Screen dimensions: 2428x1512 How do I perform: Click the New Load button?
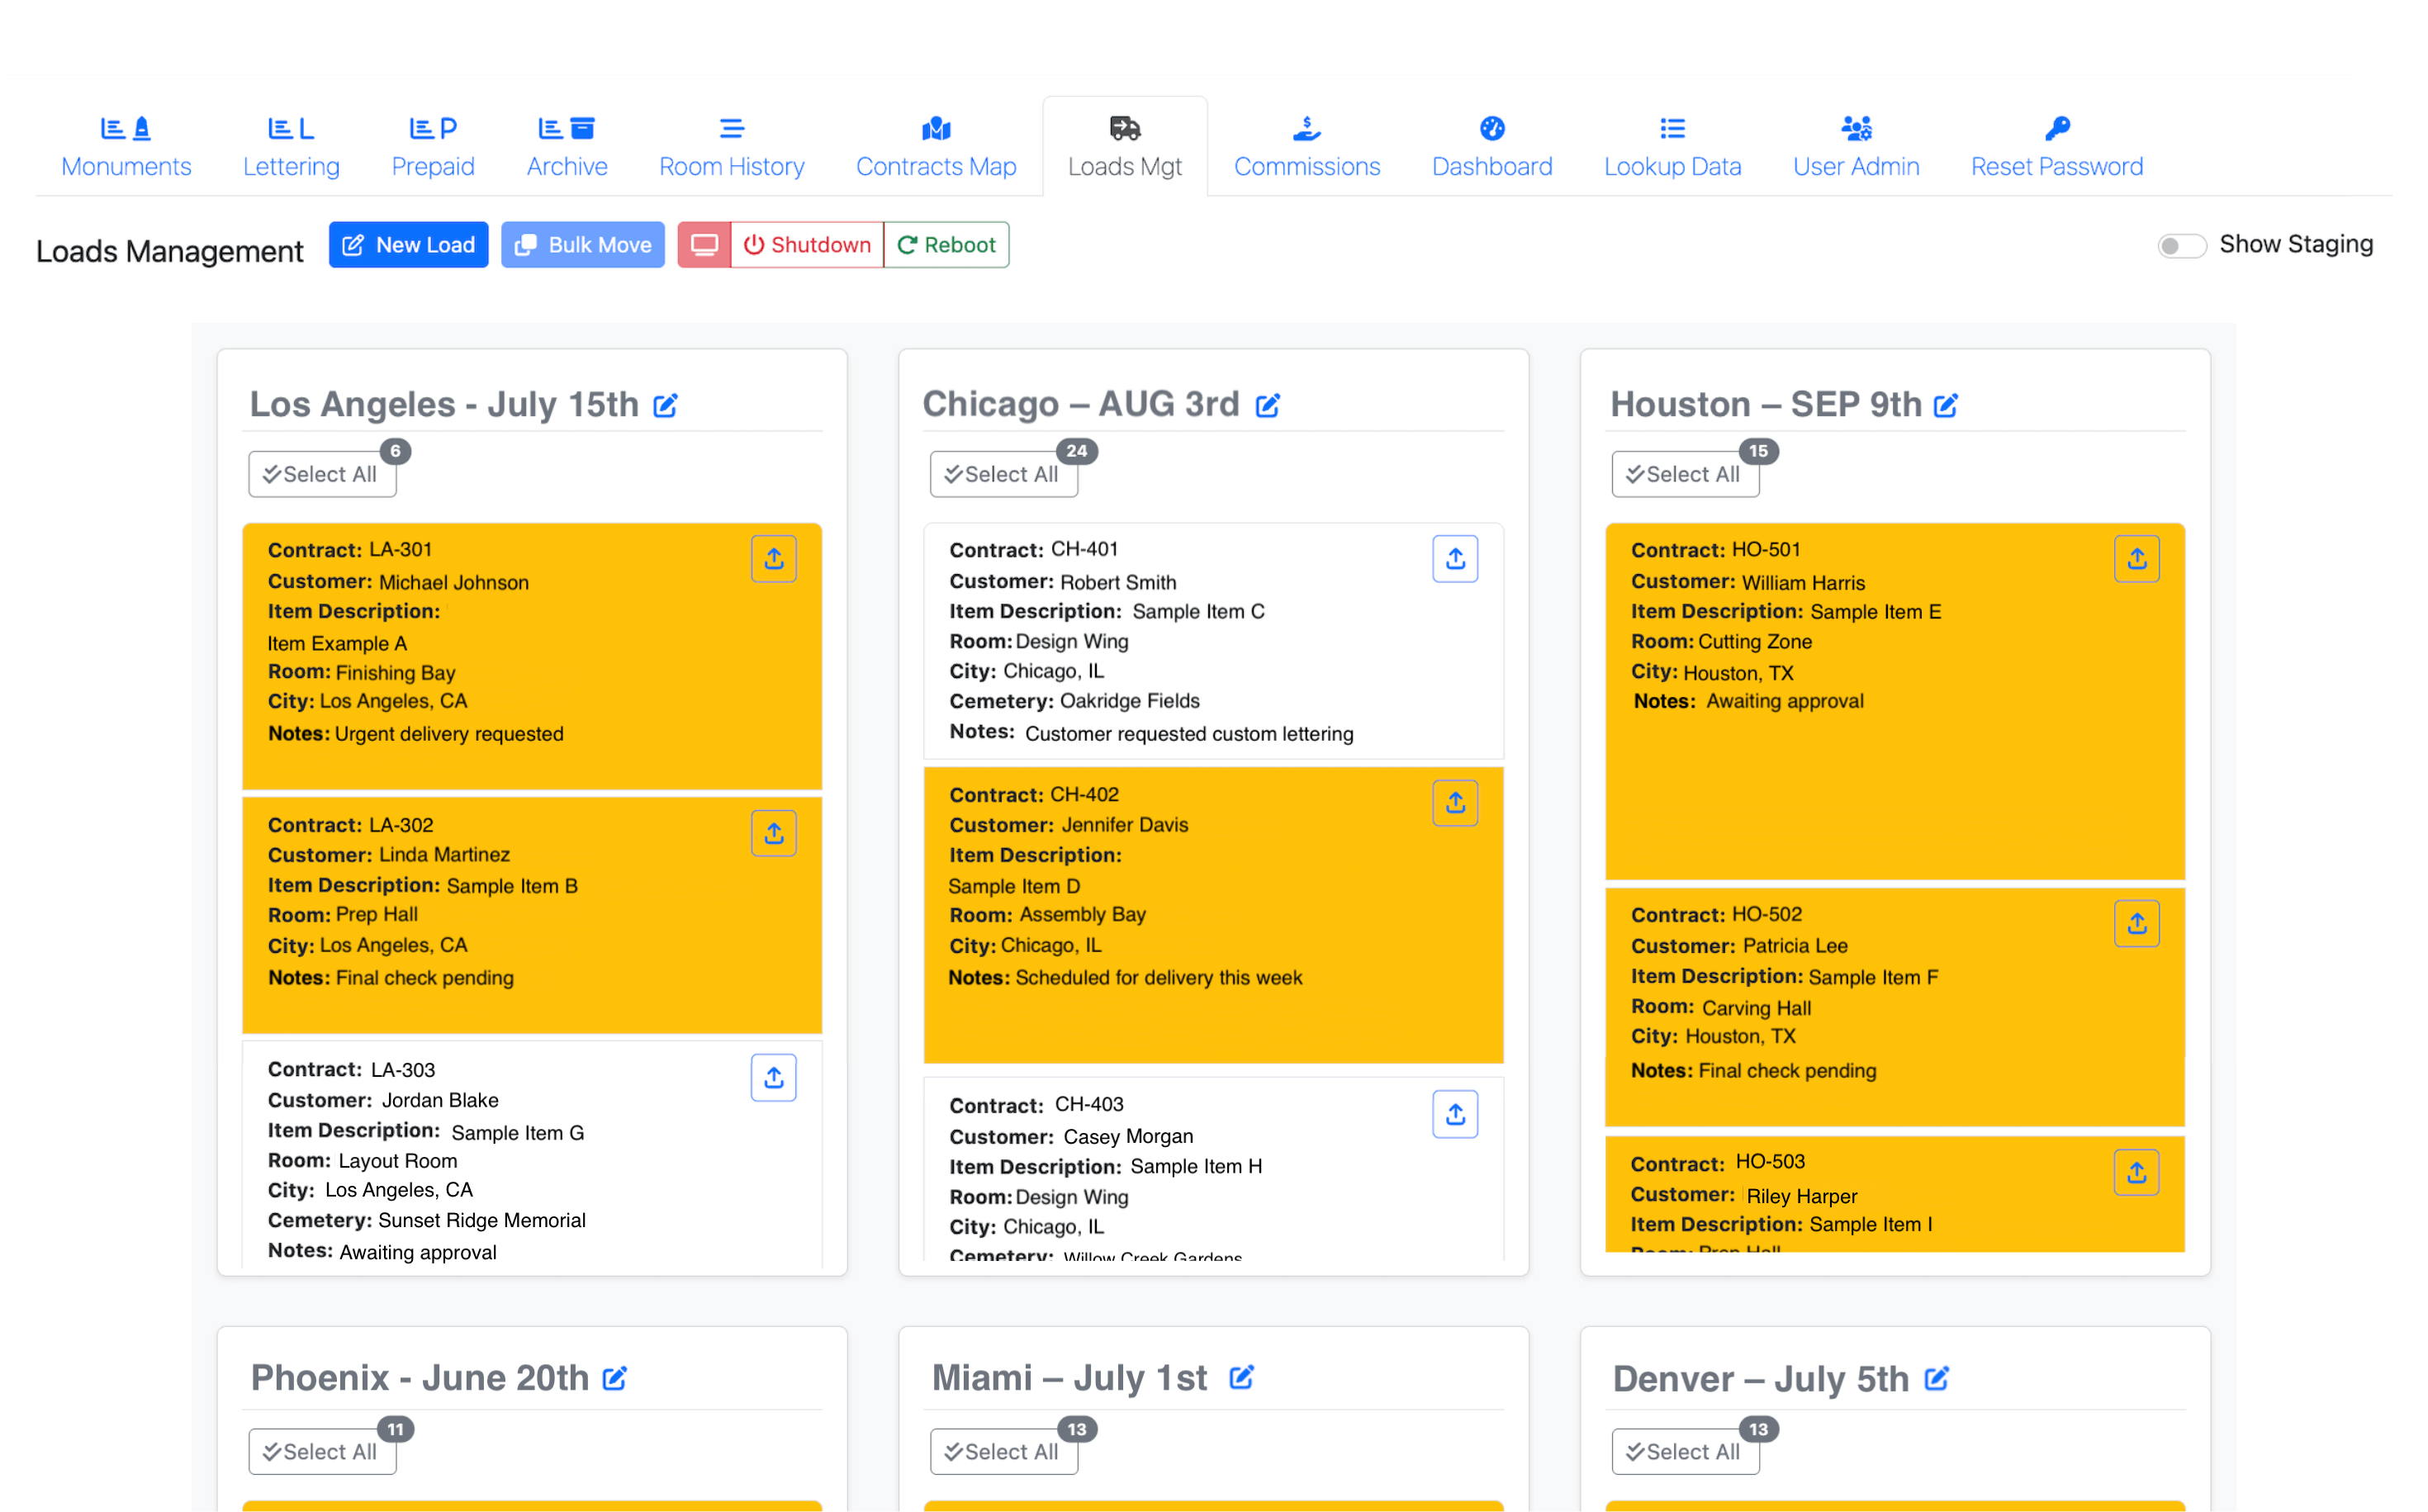coord(408,244)
